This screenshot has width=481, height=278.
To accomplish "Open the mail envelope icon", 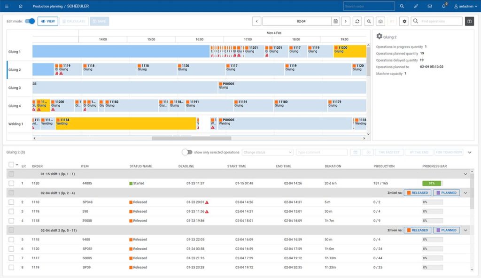I will click(x=430, y=6).
